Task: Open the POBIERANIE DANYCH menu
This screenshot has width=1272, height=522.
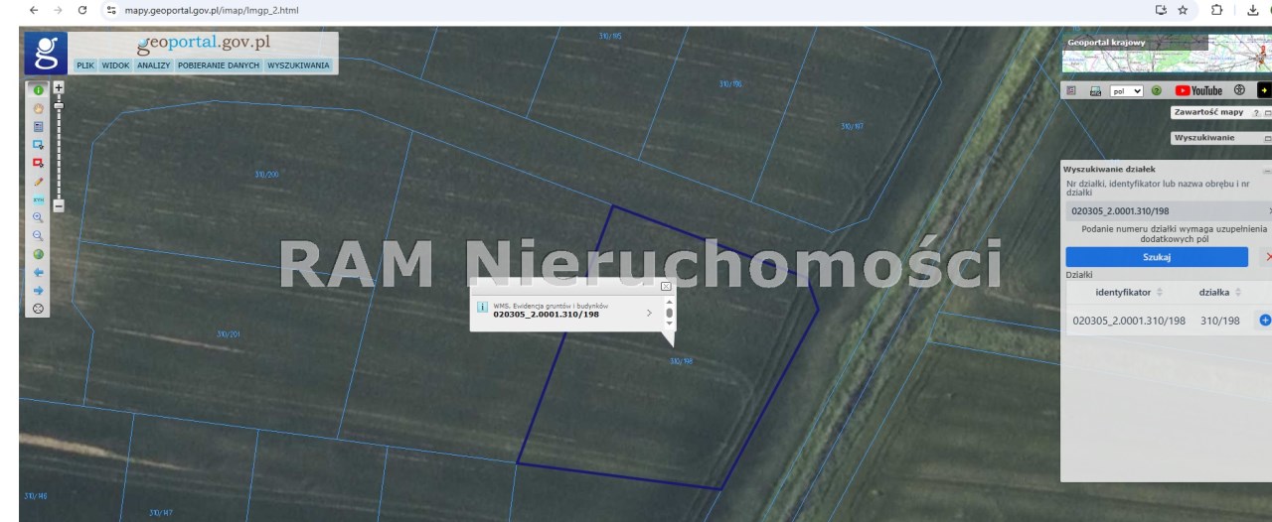Action: click(219, 65)
